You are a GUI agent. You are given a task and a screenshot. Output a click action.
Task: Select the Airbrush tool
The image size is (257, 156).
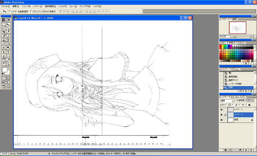[4, 36]
